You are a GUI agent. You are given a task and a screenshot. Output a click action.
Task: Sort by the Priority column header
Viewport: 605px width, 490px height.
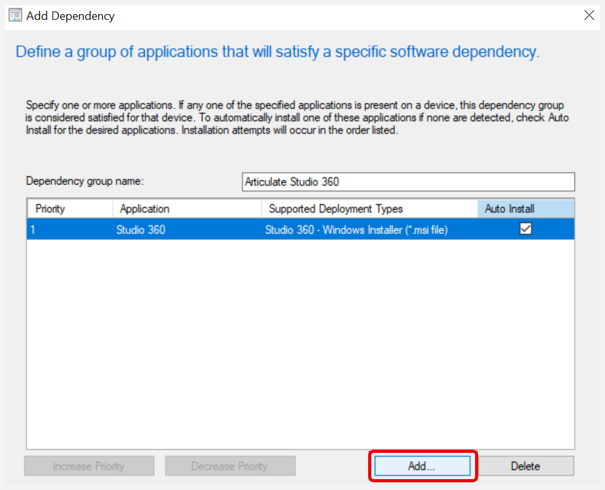[x=70, y=209]
